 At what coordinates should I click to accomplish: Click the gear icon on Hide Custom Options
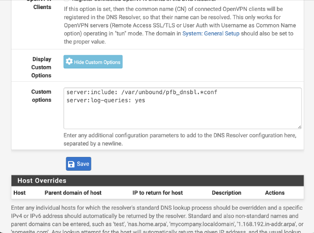pyautogui.click(x=69, y=61)
